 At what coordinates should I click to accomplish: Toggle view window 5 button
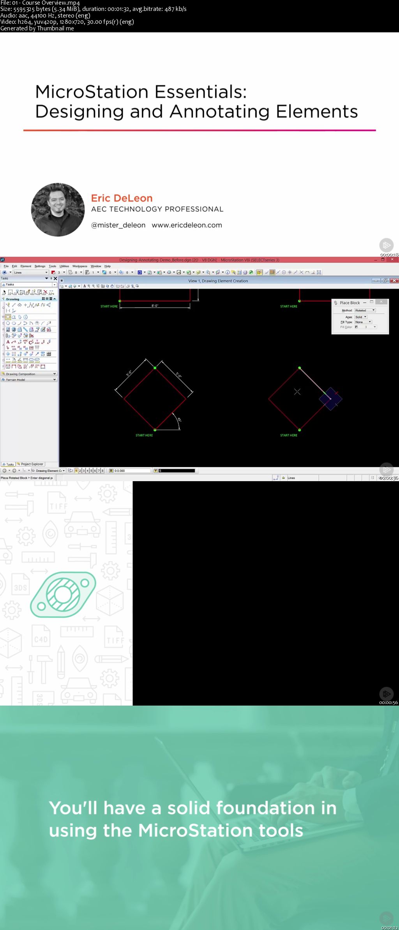pyautogui.click(x=91, y=471)
